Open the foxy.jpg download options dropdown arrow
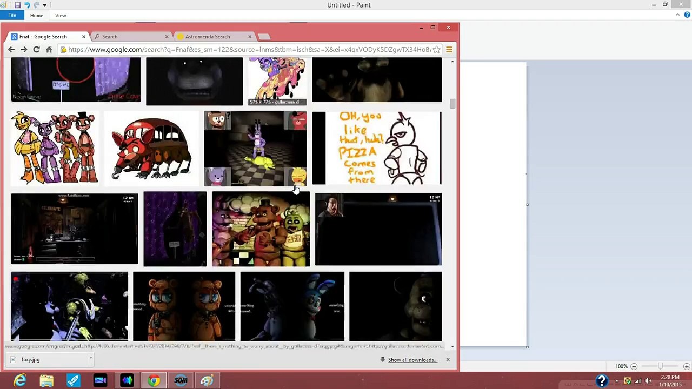The height and width of the screenshot is (389, 692). click(x=91, y=359)
